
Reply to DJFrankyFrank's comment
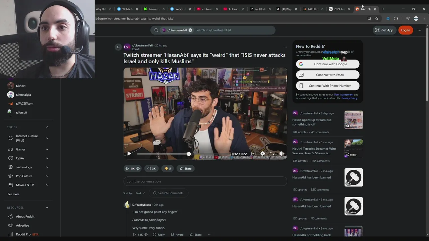coord(159,235)
